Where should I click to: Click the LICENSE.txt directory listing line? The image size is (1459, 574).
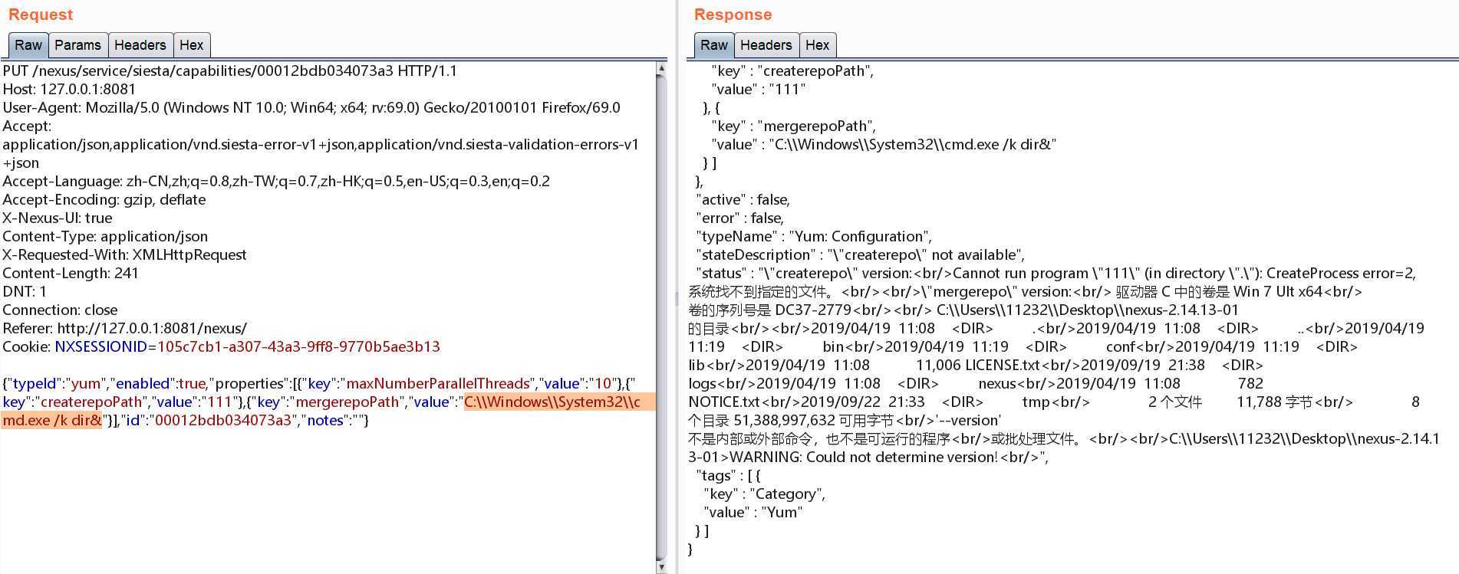pos(976,365)
